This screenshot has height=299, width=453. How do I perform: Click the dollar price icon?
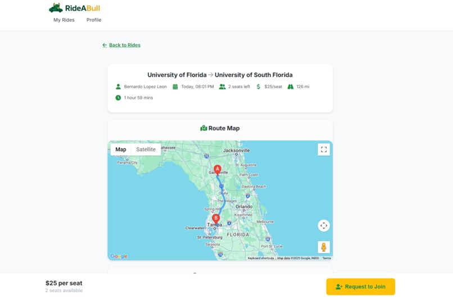click(x=259, y=87)
